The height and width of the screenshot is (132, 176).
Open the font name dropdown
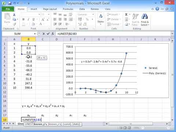(39, 15)
